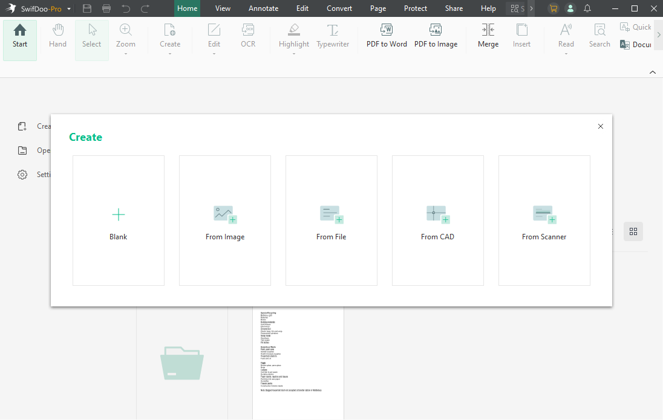Viewport: 663px width, 420px height.
Task: Click the Merge tool in ribbon
Action: 488,36
